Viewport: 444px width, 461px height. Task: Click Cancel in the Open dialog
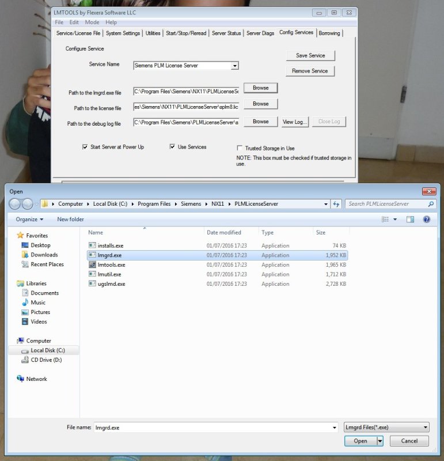point(409,441)
